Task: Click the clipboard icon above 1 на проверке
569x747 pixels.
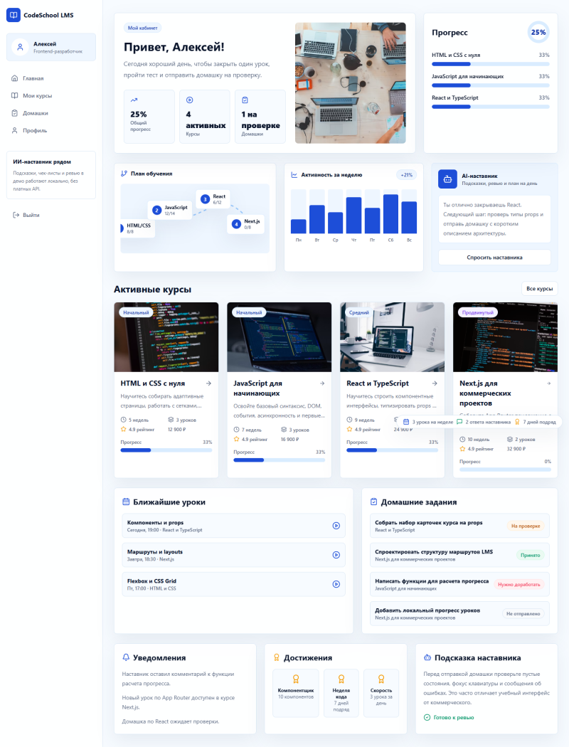Action: [245, 100]
